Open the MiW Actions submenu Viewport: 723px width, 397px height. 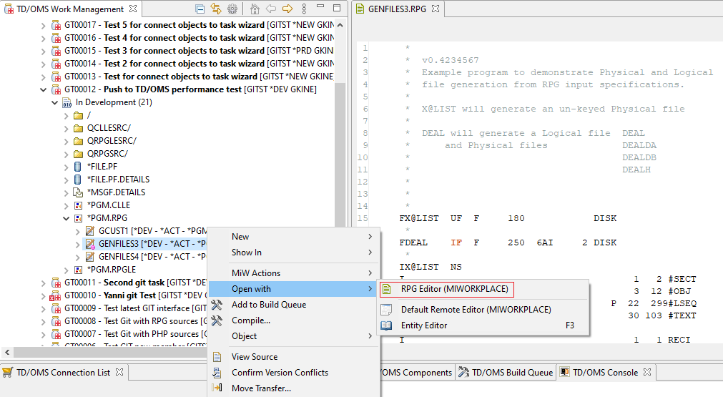pos(256,273)
